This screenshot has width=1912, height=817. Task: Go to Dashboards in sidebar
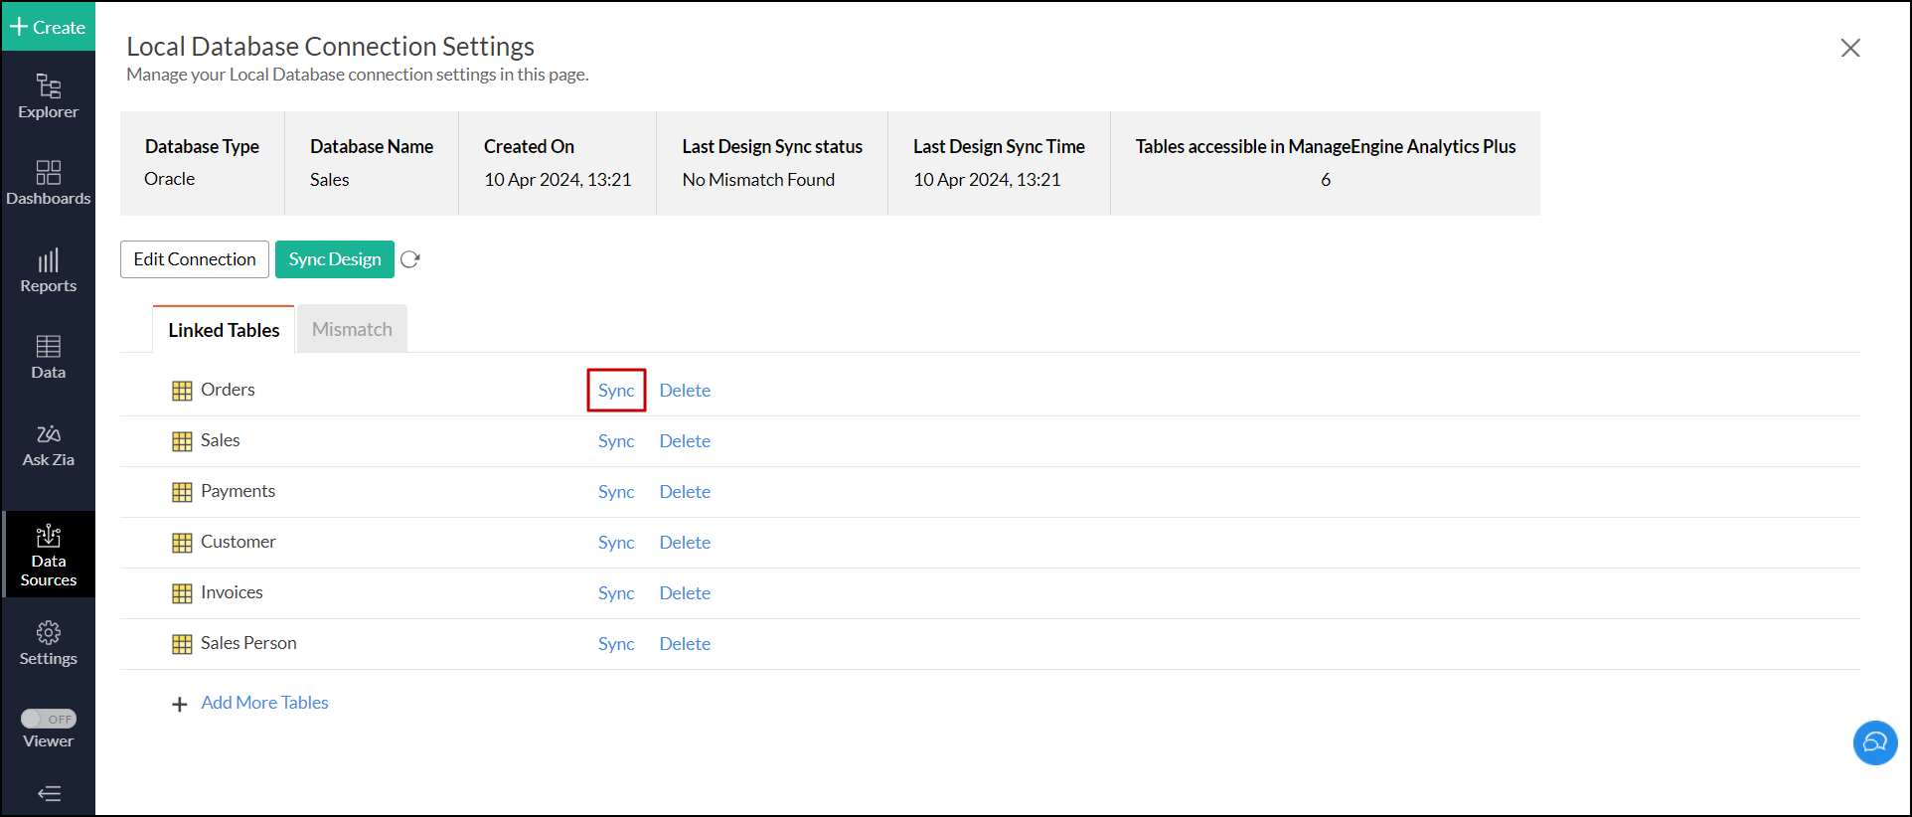48,183
